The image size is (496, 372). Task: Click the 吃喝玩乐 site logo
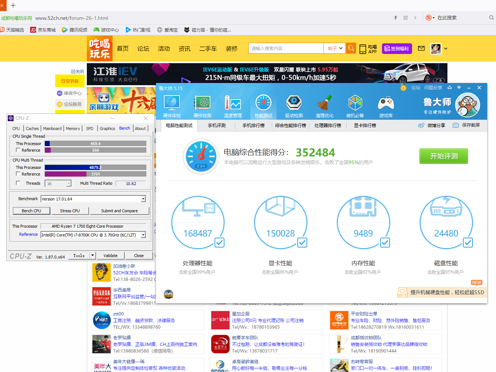100,48
